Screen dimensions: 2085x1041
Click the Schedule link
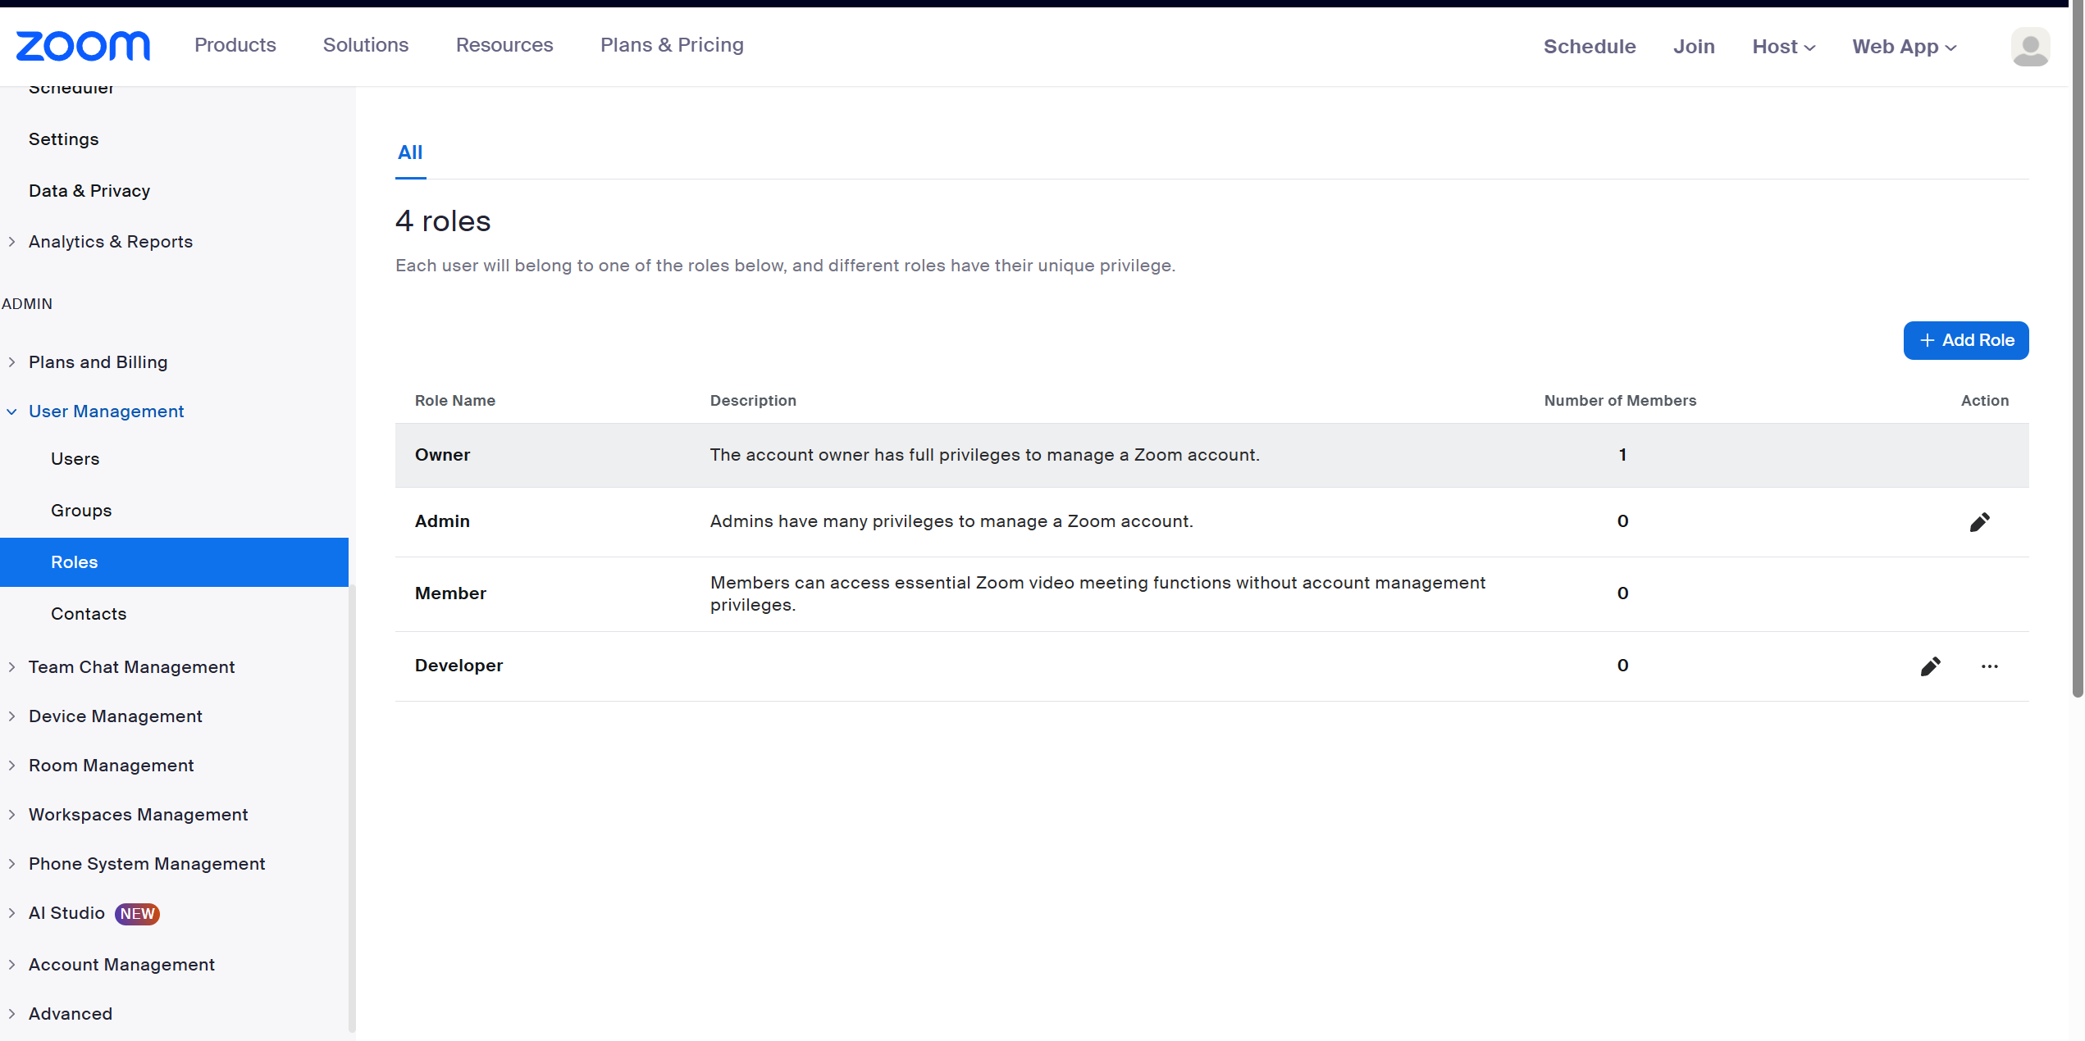[x=1589, y=47]
